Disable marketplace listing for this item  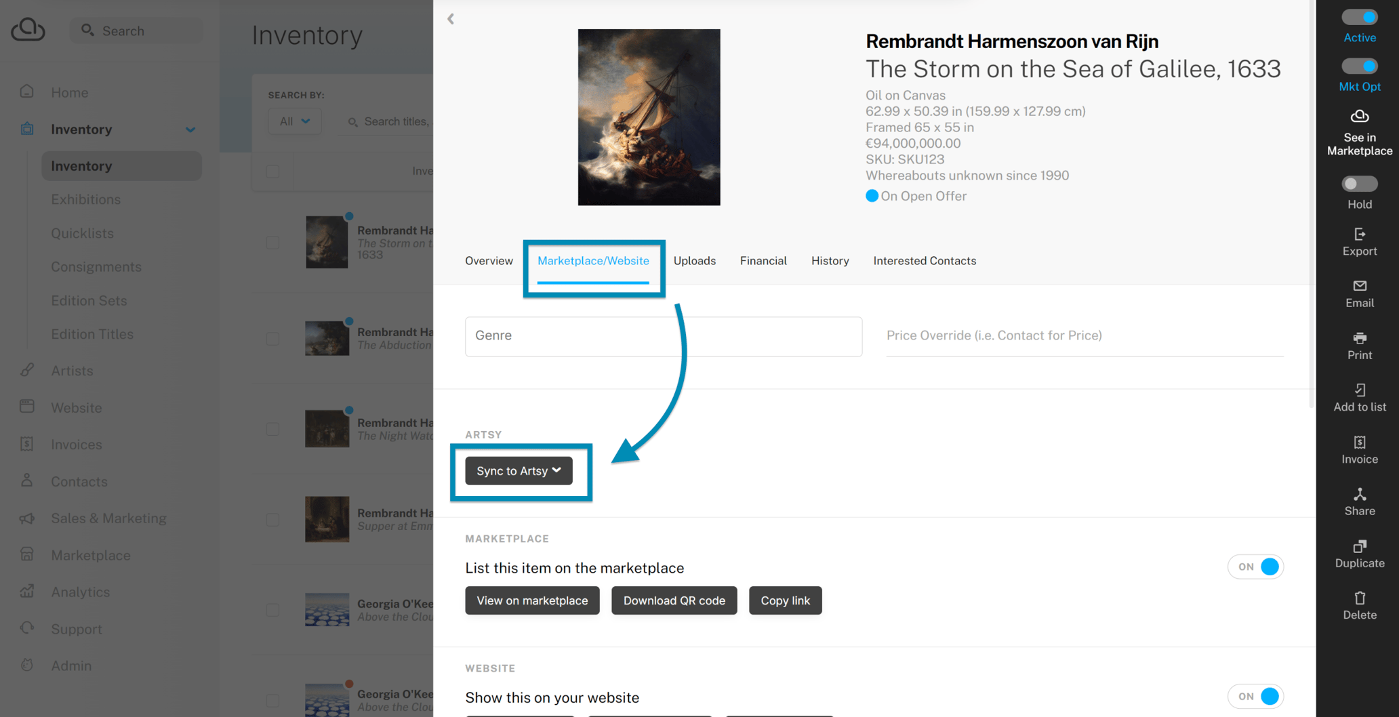(x=1255, y=567)
